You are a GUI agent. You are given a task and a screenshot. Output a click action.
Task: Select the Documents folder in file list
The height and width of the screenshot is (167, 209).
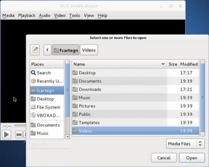click(x=135, y=81)
